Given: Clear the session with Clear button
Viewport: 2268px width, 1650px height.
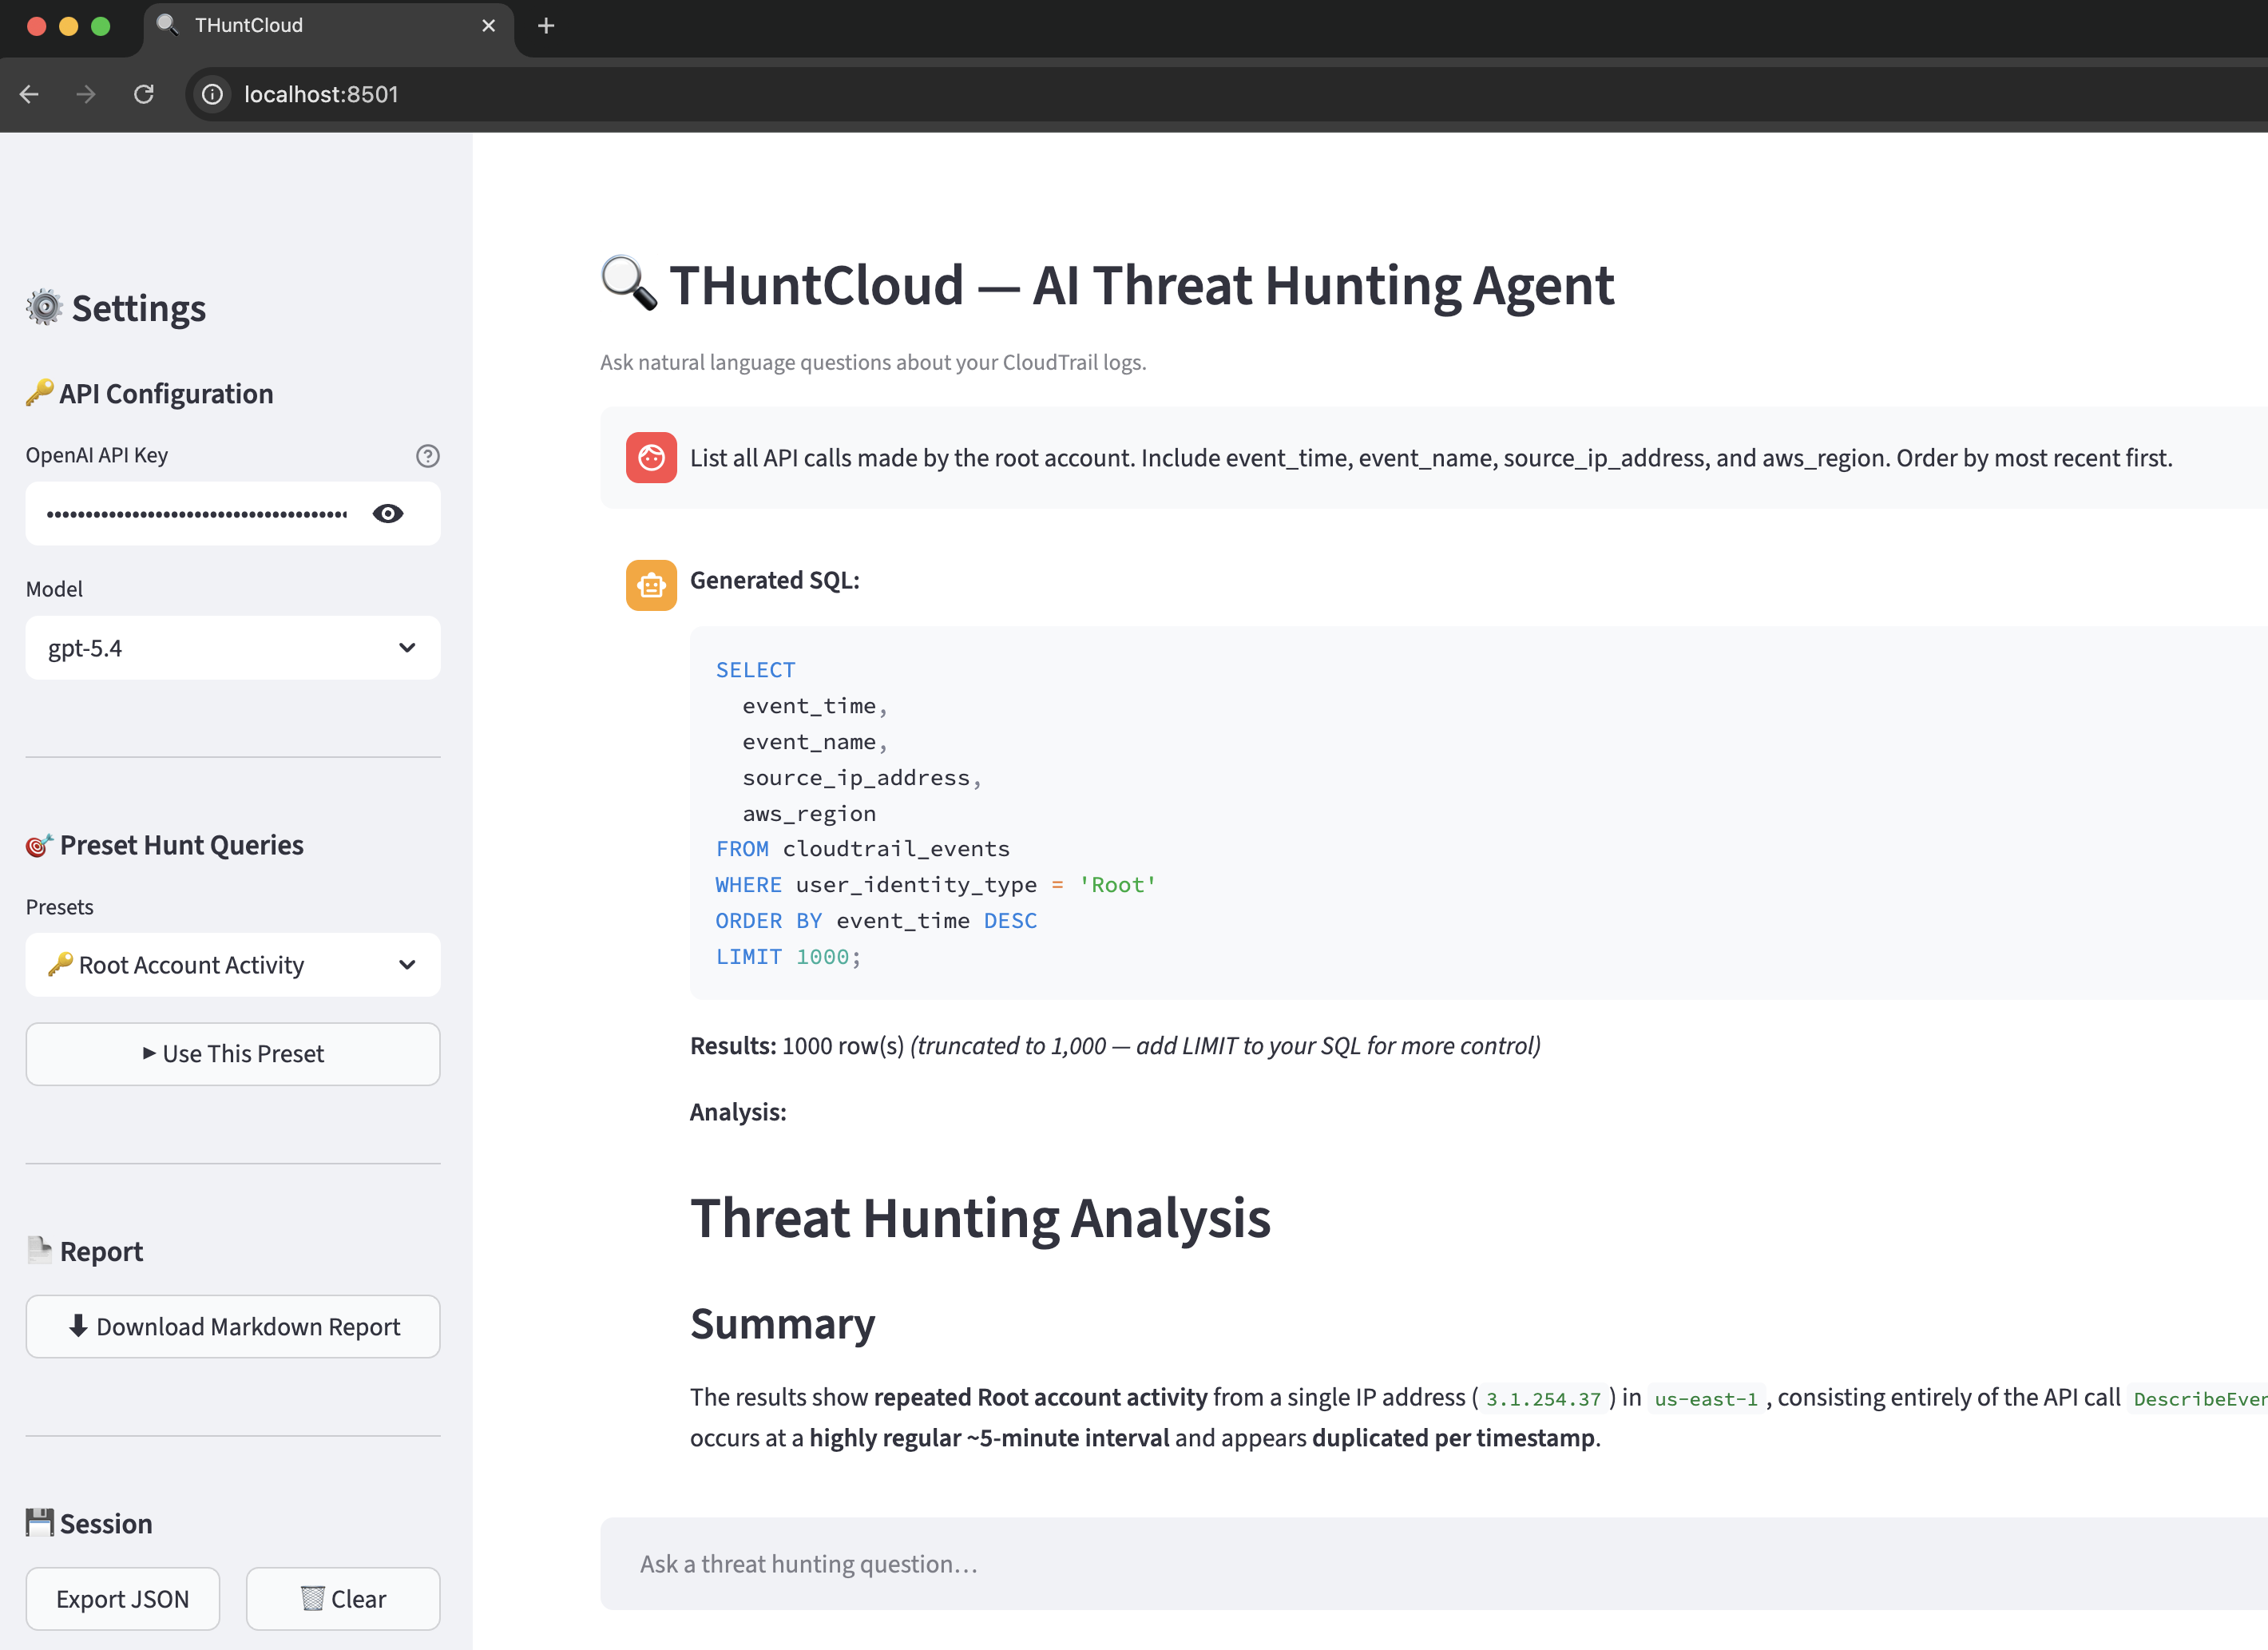Looking at the screenshot, I should (343, 1599).
